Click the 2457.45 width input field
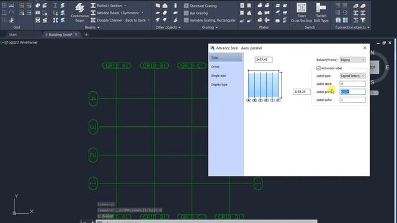 pos(264,59)
